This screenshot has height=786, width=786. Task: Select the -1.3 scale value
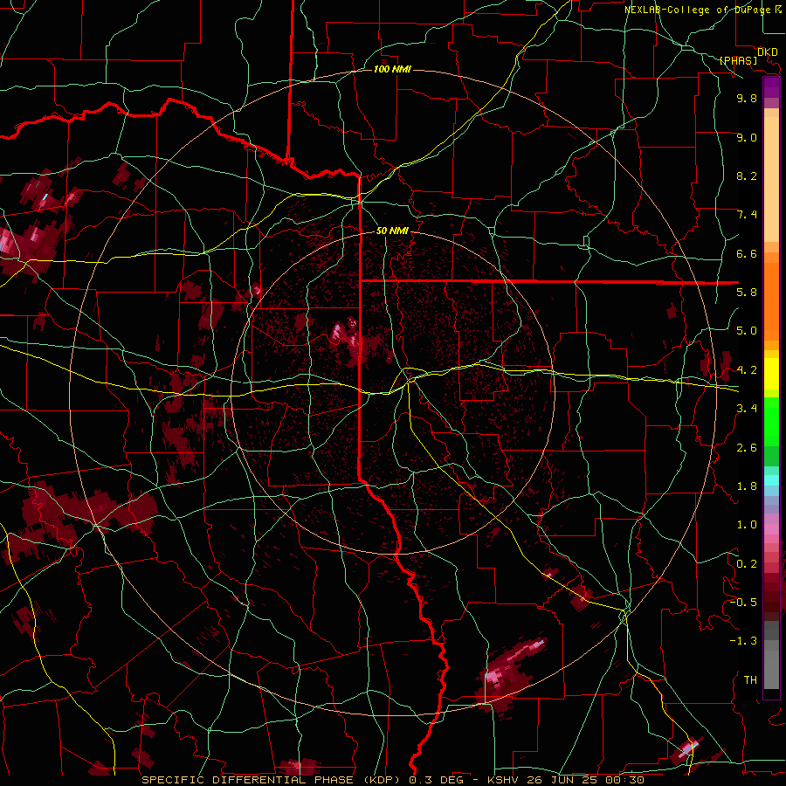(x=743, y=641)
